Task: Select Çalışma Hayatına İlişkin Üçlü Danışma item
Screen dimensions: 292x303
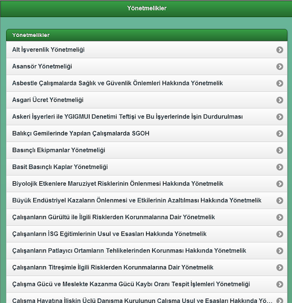Action: (146, 298)
